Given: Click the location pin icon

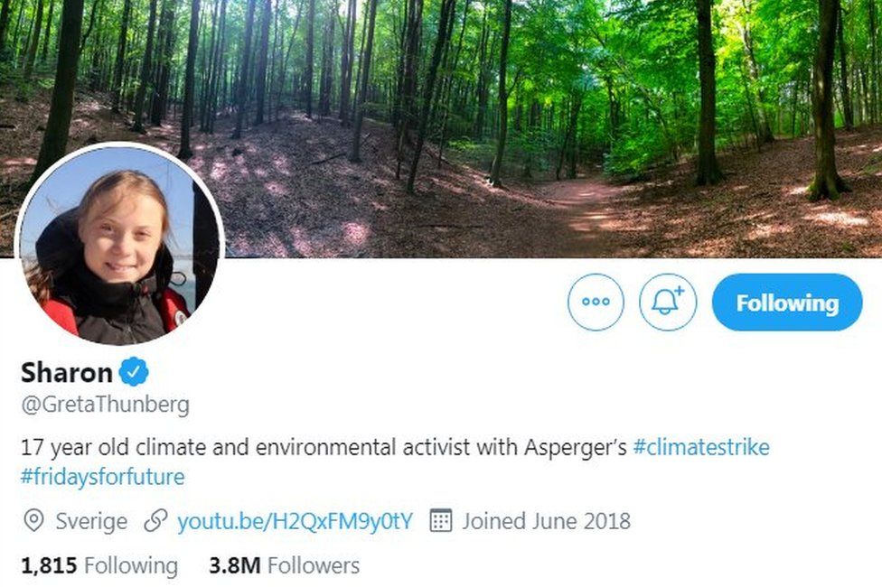Looking at the screenshot, I should coord(34,521).
